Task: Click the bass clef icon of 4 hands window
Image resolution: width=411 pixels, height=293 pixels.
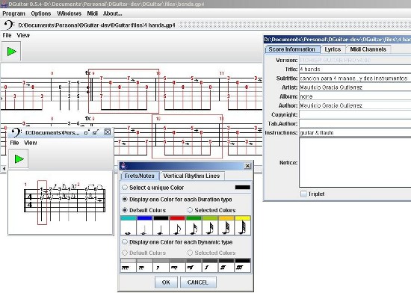Action: pos(9,25)
